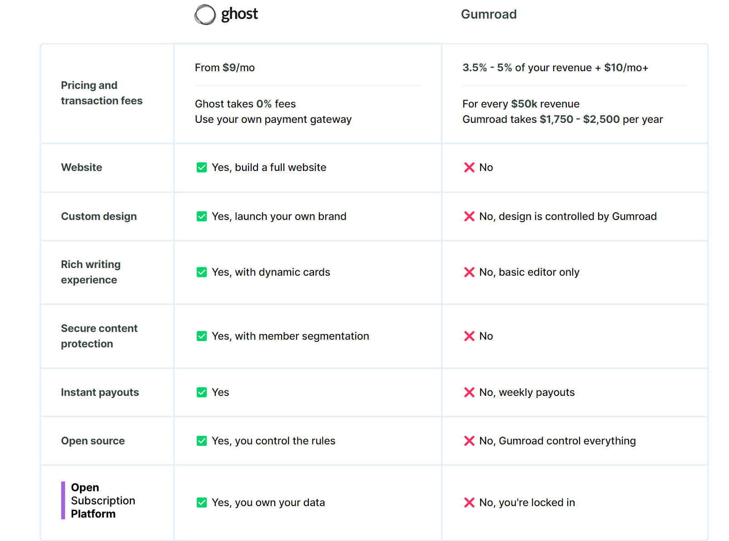Click the From $9/mo pricing text
The width and height of the screenshot is (729, 541).
click(x=225, y=68)
